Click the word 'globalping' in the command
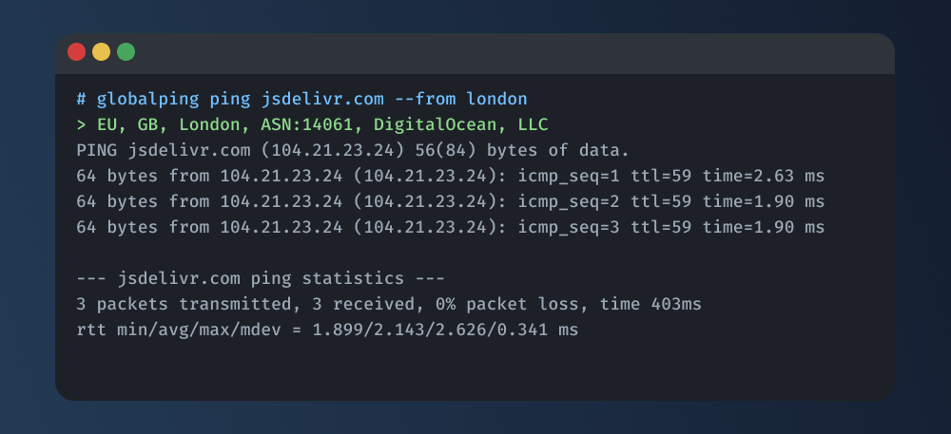The width and height of the screenshot is (951, 434). tap(143, 99)
